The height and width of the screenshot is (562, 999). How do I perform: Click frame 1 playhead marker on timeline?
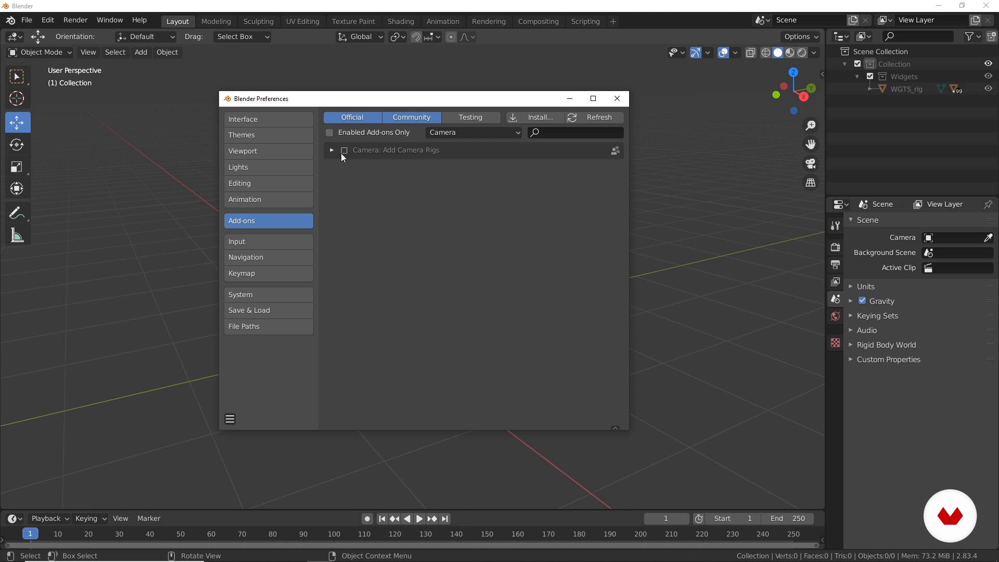click(x=30, y=534)
